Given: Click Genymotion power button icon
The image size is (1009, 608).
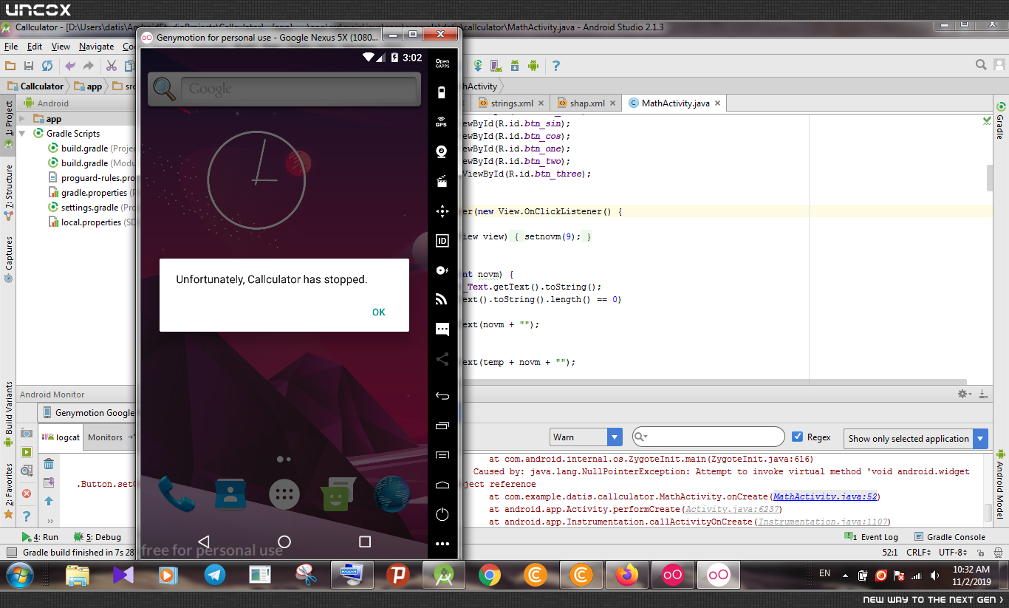Looking at the screenshot, I should tap(442, 514).
